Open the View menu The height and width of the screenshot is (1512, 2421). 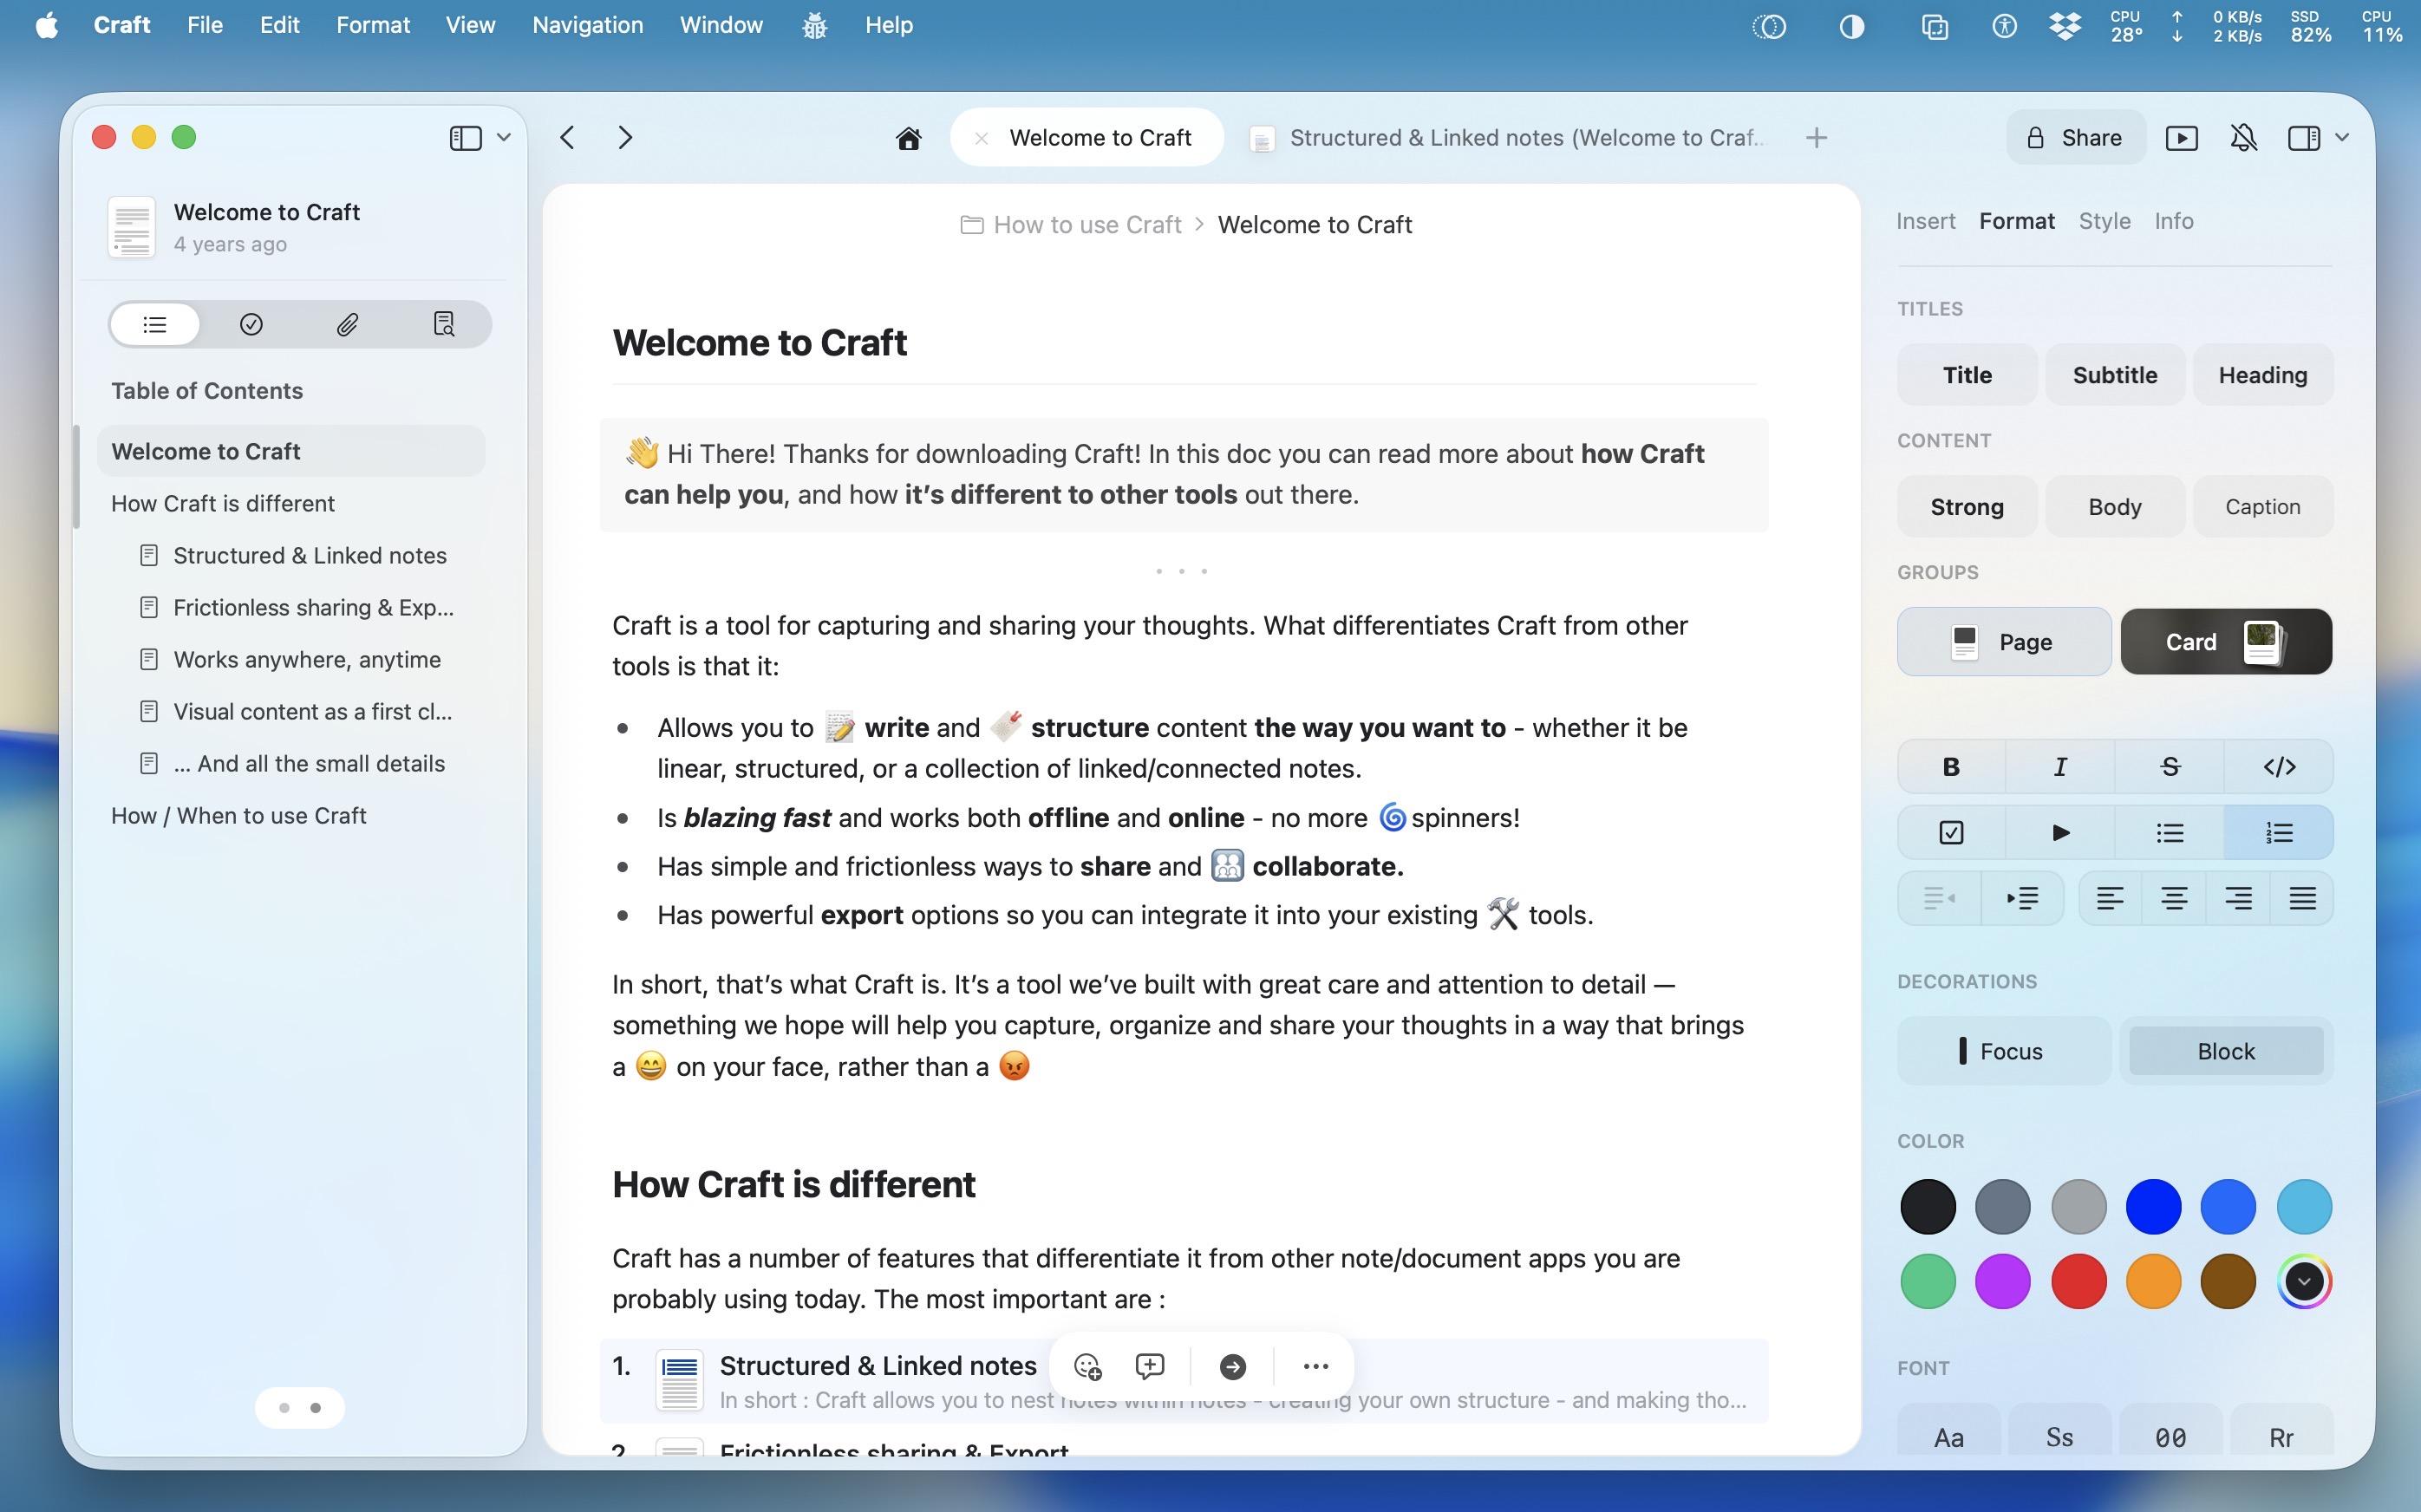[470, 25]
